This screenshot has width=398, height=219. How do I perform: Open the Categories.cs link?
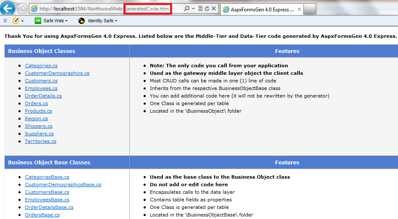point(41,66)
